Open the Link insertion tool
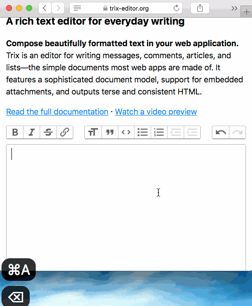Image resolution: width=252 pixels, height=306 pixels. click(x=65, y=132)
